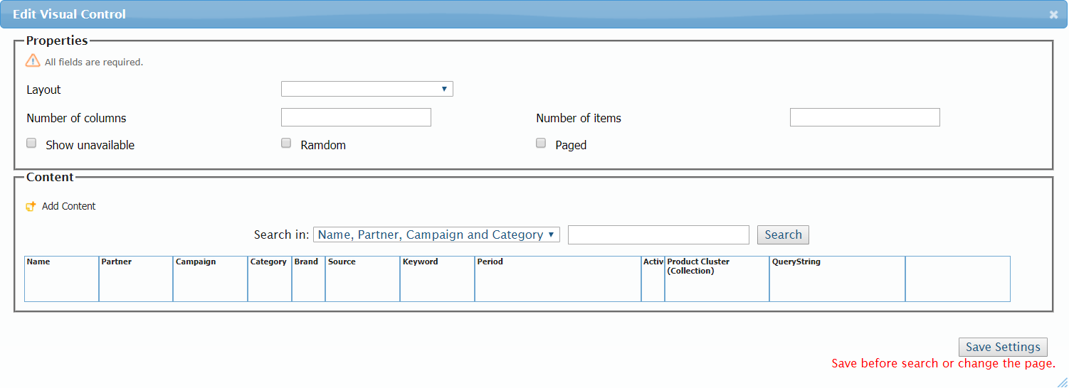Click the Product Cluster (Collection) column header

coord(698,266)
